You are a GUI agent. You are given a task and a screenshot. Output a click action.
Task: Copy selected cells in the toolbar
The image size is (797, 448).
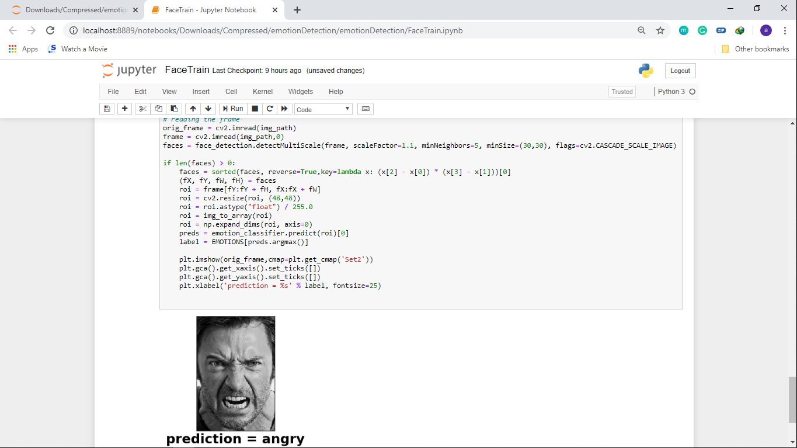[158, 109]
